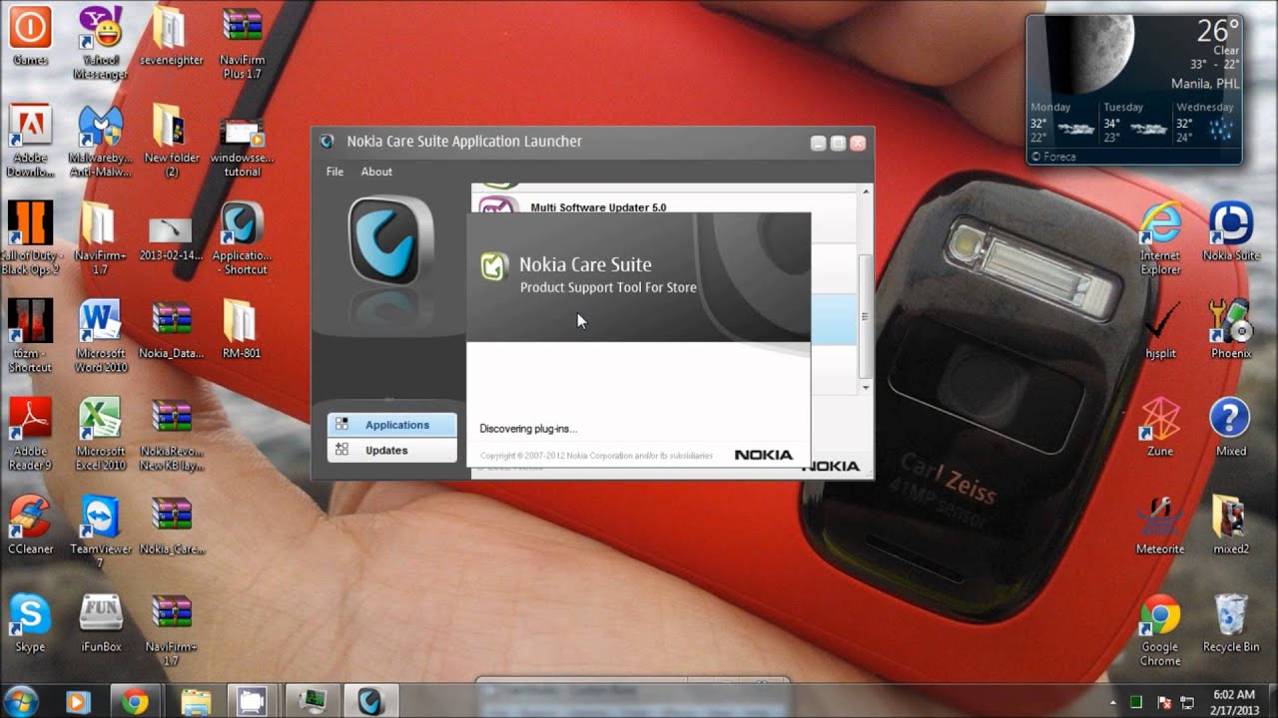
Task: Click the Action Center flag tray icon
Action: pyautogui.click(x=1161, y=702)
